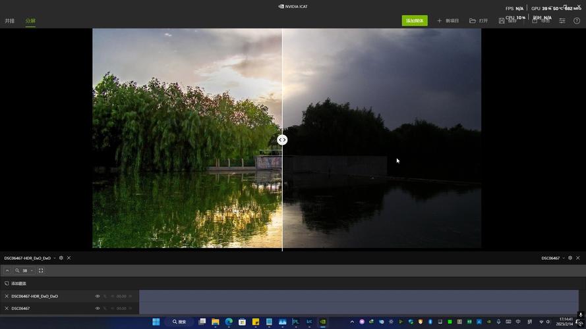Switch to the 并排 view tab
This screenshot has height=329, width=586.
point(10,21)
